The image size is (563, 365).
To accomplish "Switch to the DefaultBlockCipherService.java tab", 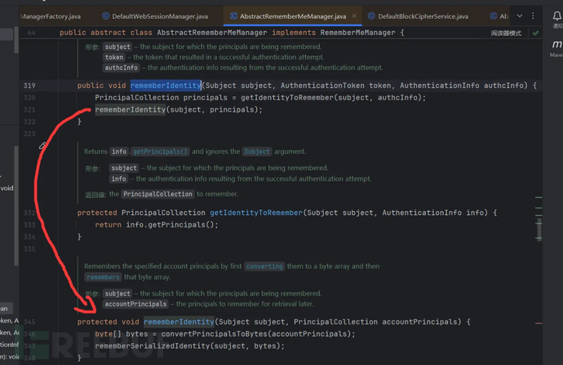I will tap(423, 16).
